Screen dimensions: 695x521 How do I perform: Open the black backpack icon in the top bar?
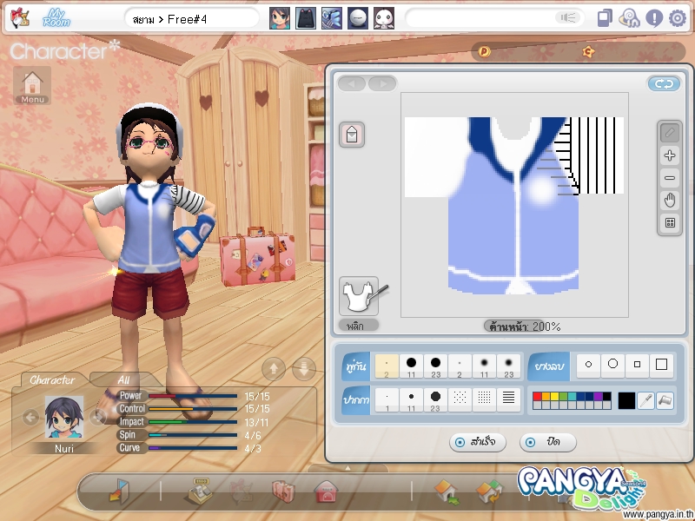(306, 18)
